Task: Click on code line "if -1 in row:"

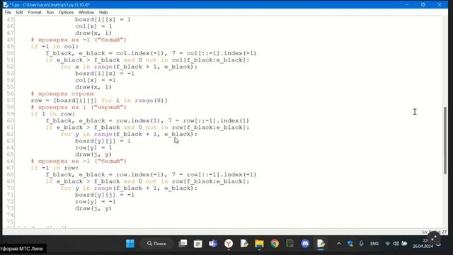Action: point(55,168)
